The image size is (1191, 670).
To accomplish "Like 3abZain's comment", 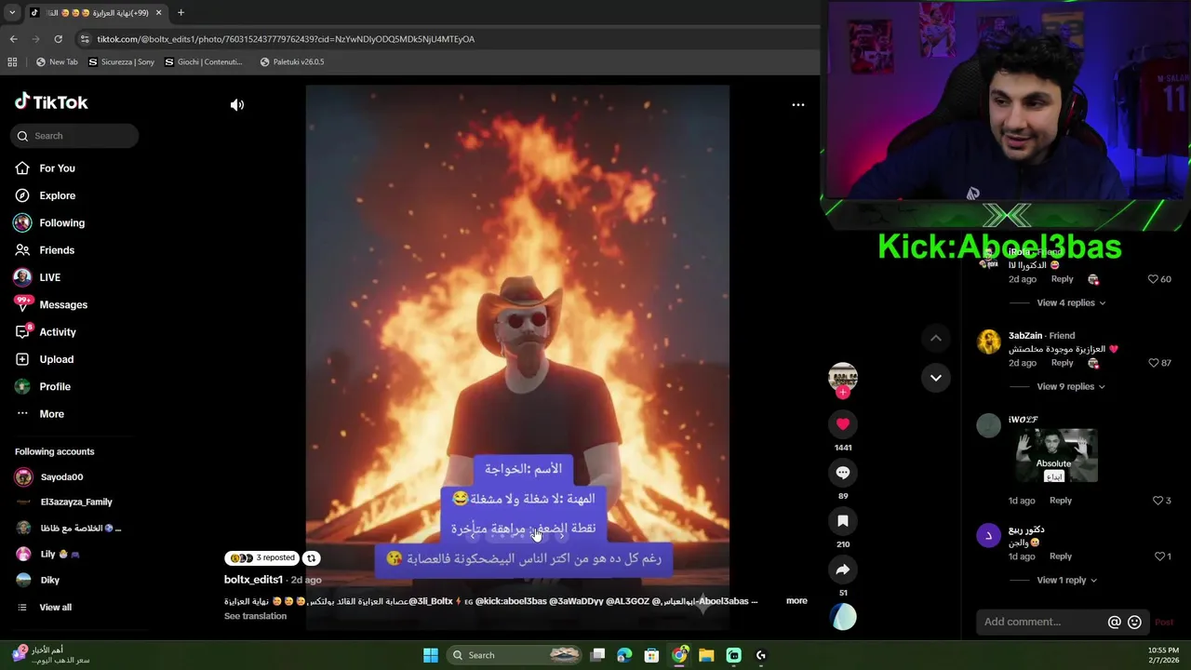I will pos(1153,363).
